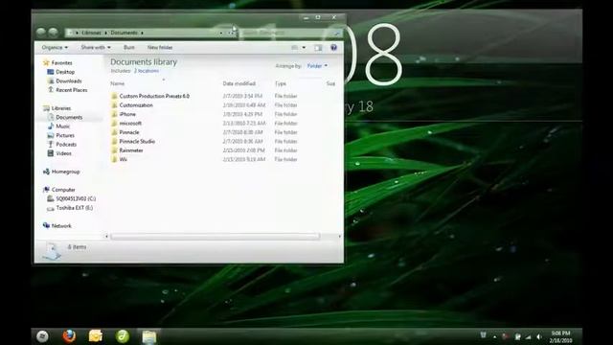Change view using the views icon
The height and width of the screenshot is (345, 613).
295,48
